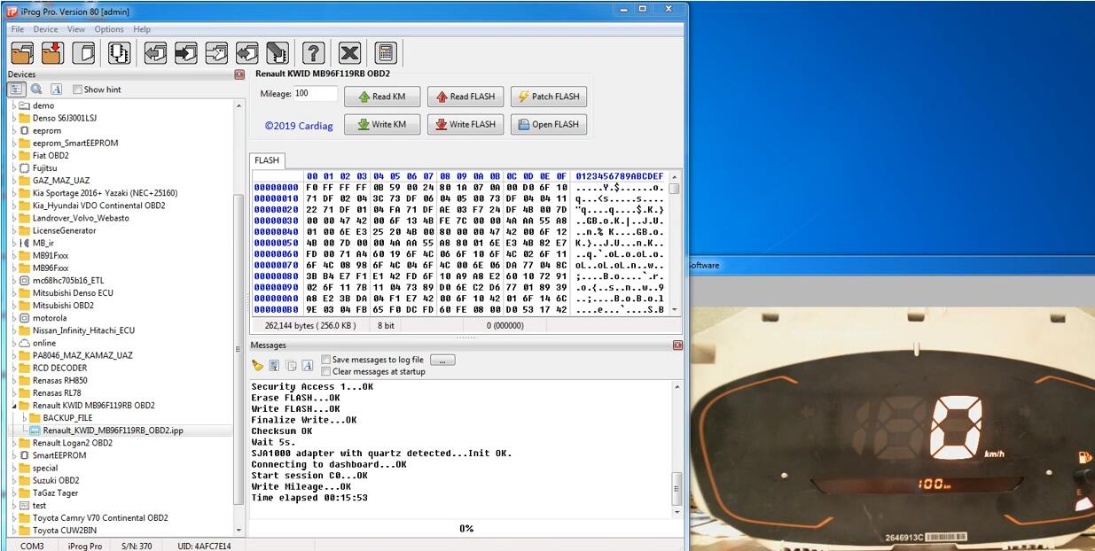Click the hex view vertical scrollbar
This screenshot has width=1095, height=551.
coord(674,242)
